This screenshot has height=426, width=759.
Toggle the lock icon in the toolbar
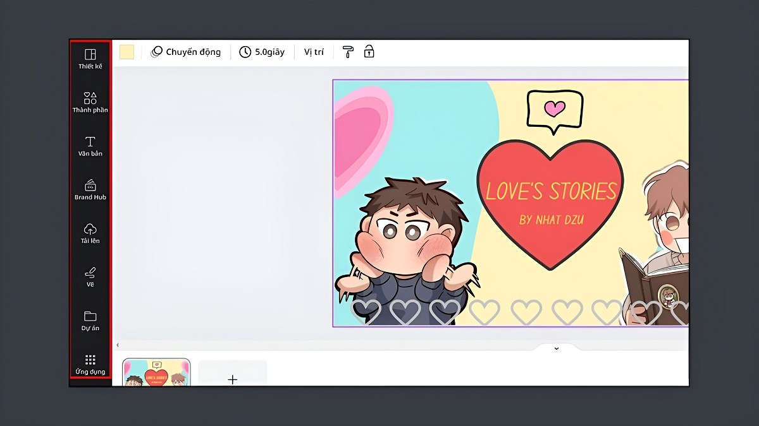(x=369, y=52)
